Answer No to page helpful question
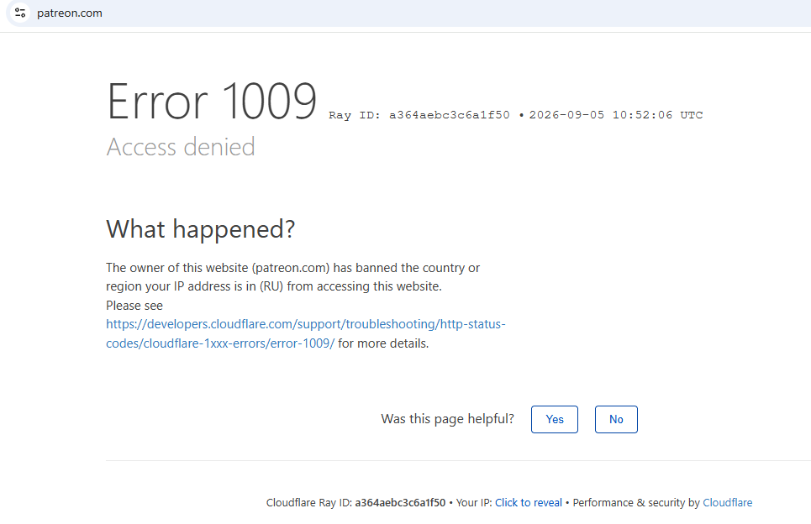The width and height of the screenshot is (811, 524). (x=615, y=419)
